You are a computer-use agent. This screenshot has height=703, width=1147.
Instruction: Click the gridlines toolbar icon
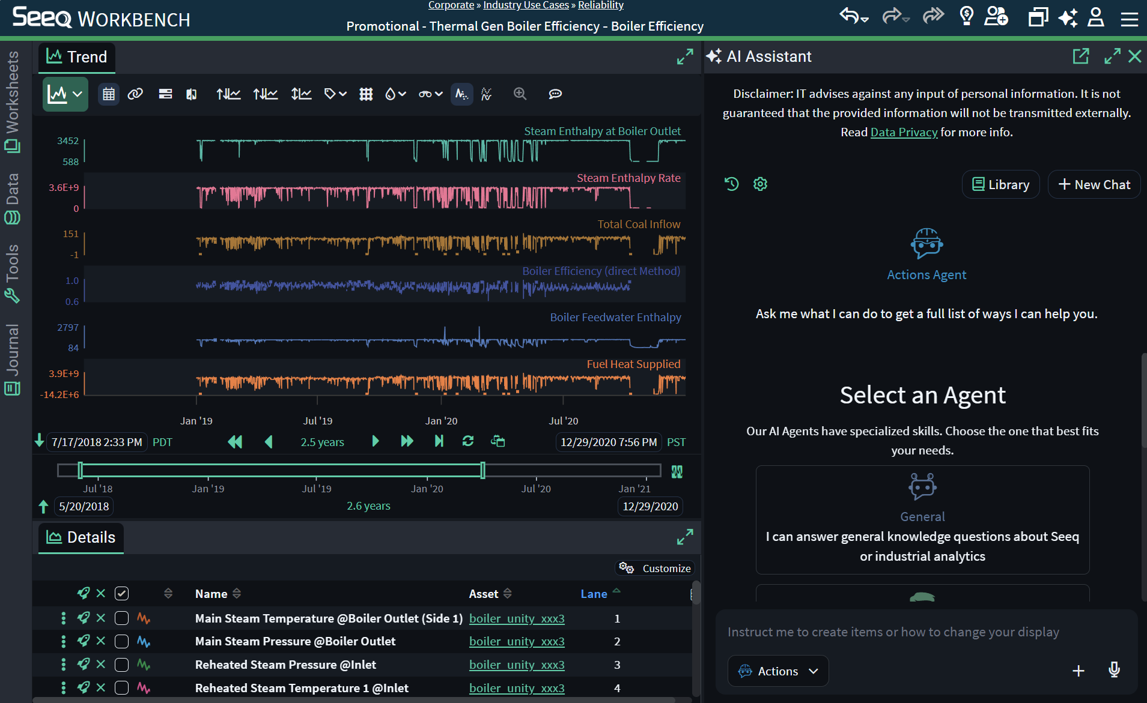click(x=366, y=94)
